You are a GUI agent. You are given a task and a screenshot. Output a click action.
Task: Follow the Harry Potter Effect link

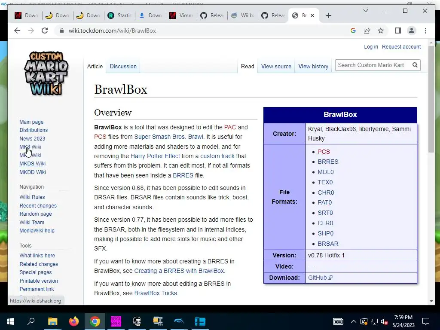155,156
